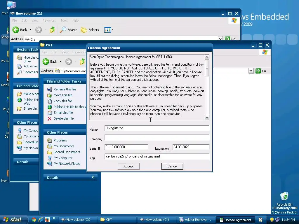Click Back button in CRT window
Screen dimensions: 299x224
50,62
